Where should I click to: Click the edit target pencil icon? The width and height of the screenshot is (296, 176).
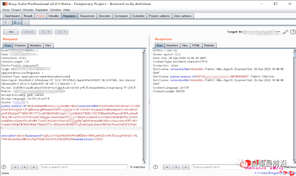click(286, 32)
